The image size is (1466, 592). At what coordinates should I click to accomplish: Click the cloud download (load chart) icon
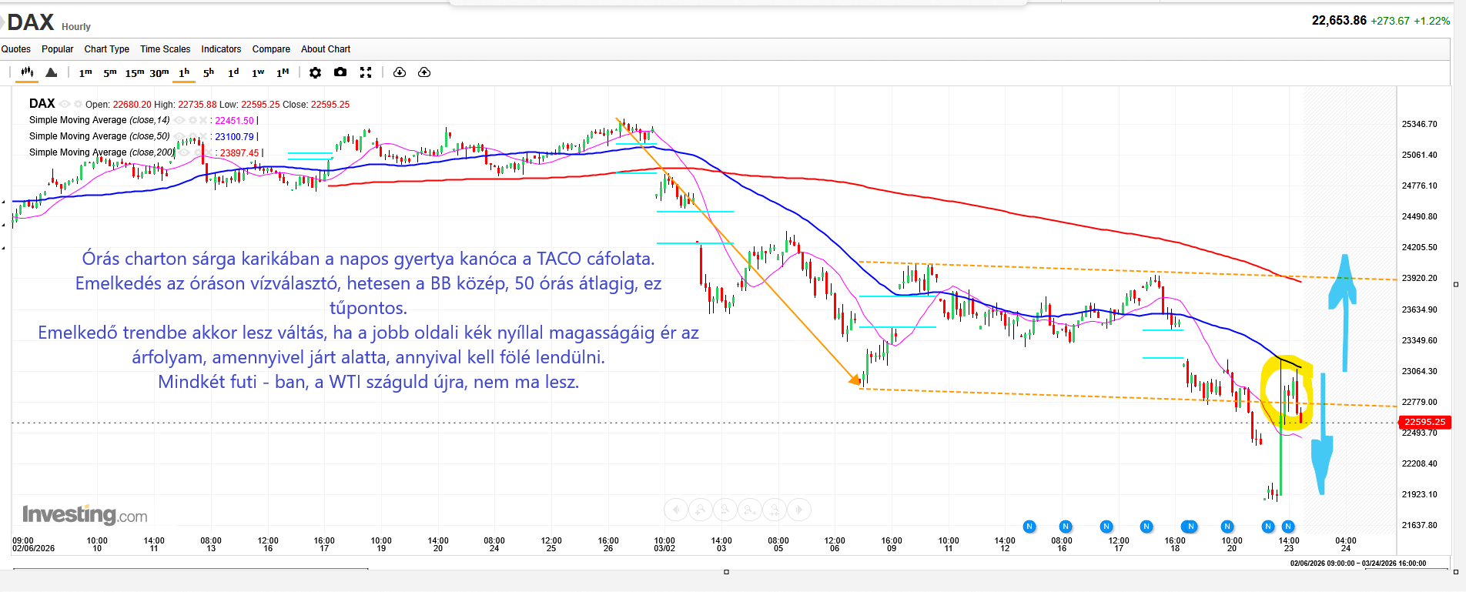click(399, 72)
